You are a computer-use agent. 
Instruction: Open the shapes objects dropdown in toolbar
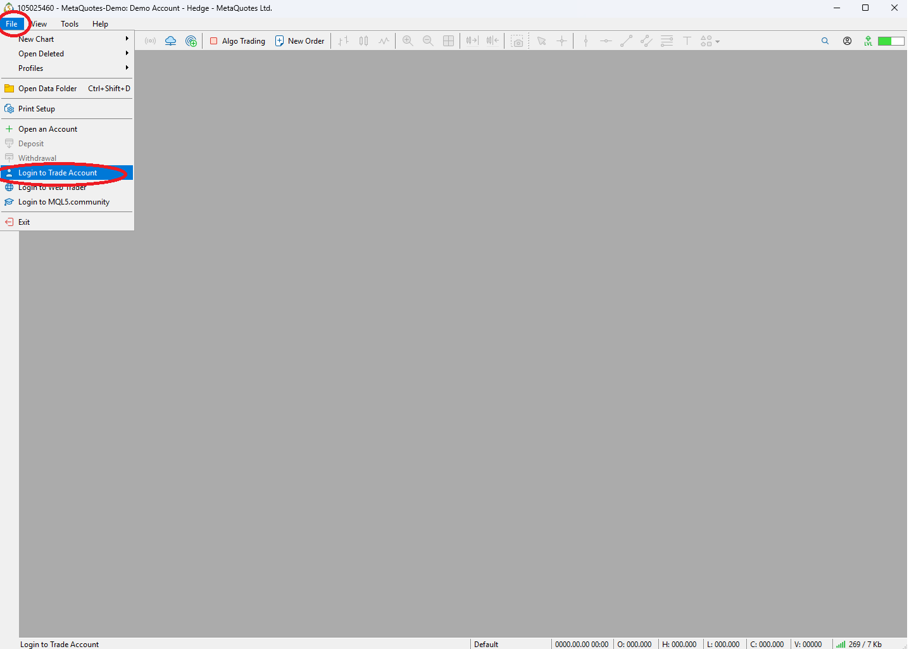point(710,41)
